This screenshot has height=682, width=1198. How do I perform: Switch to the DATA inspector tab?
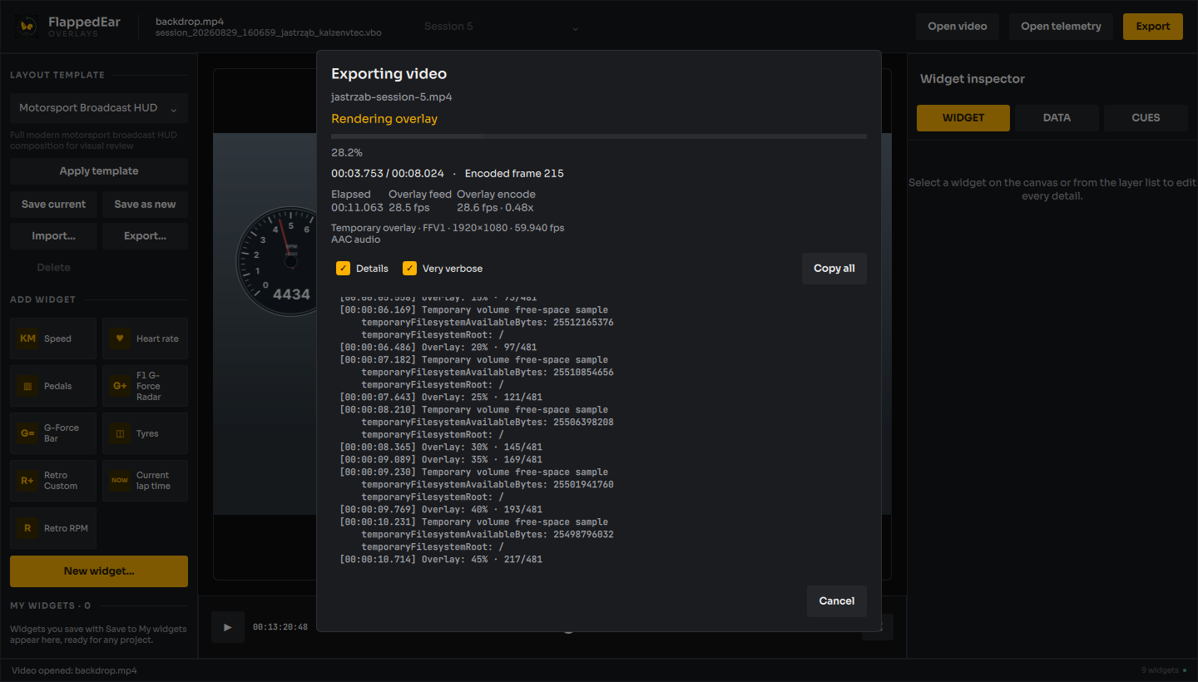coord(1057,118)
